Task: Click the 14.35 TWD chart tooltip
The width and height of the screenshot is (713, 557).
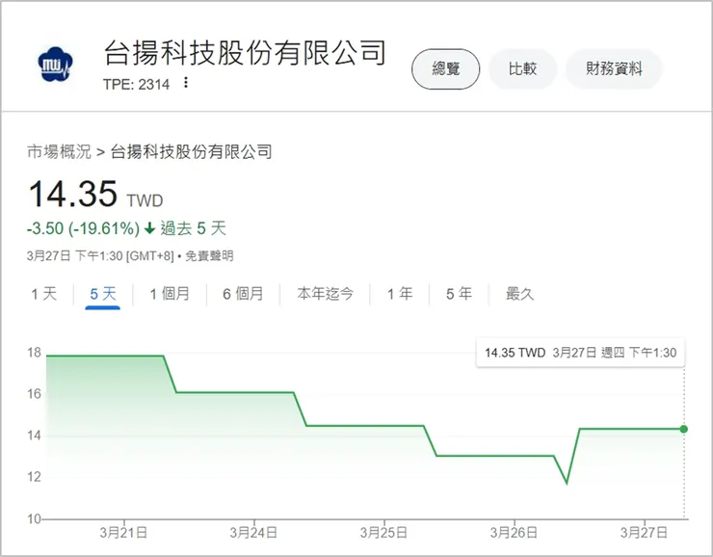Action: pos(580,353)
